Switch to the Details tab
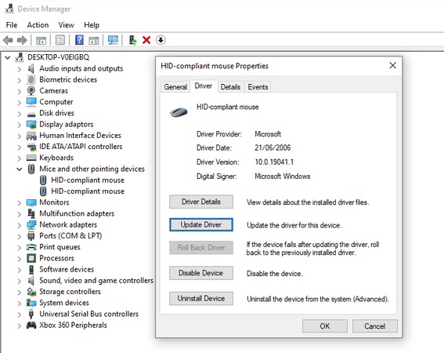This screenshot has width=444, height=353. click(230, 87)
